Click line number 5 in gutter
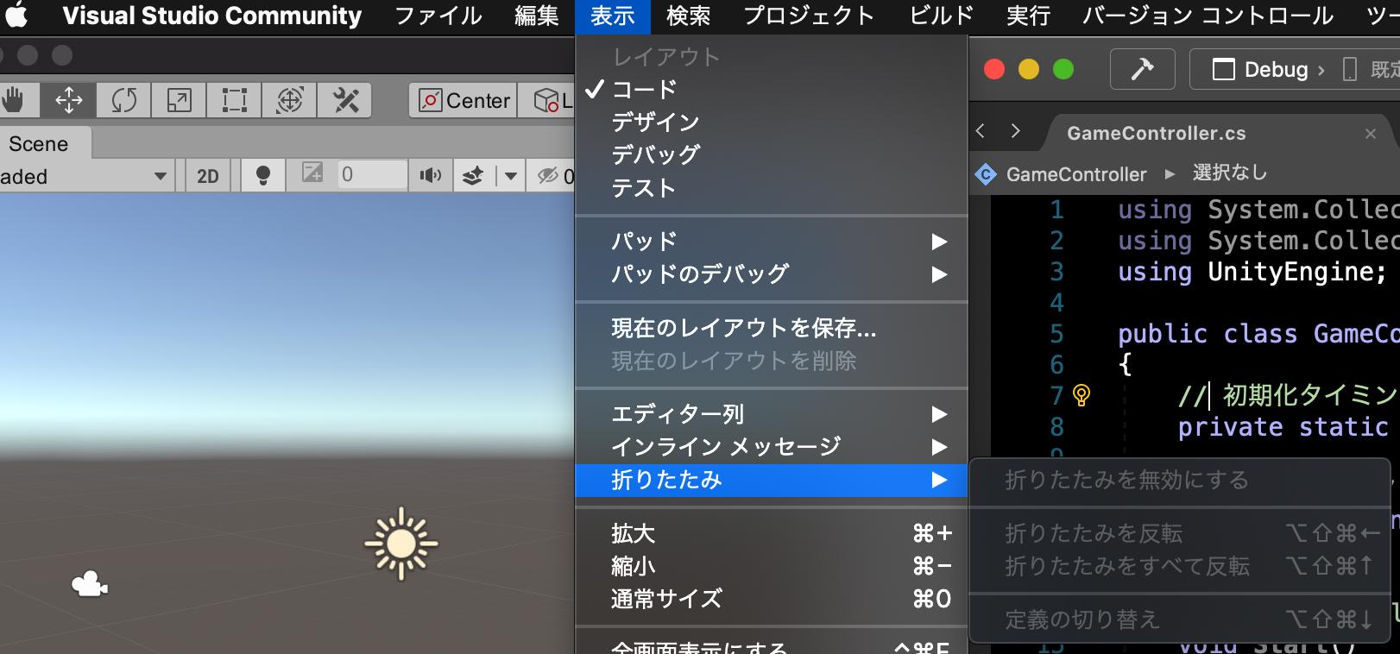 1056,334
